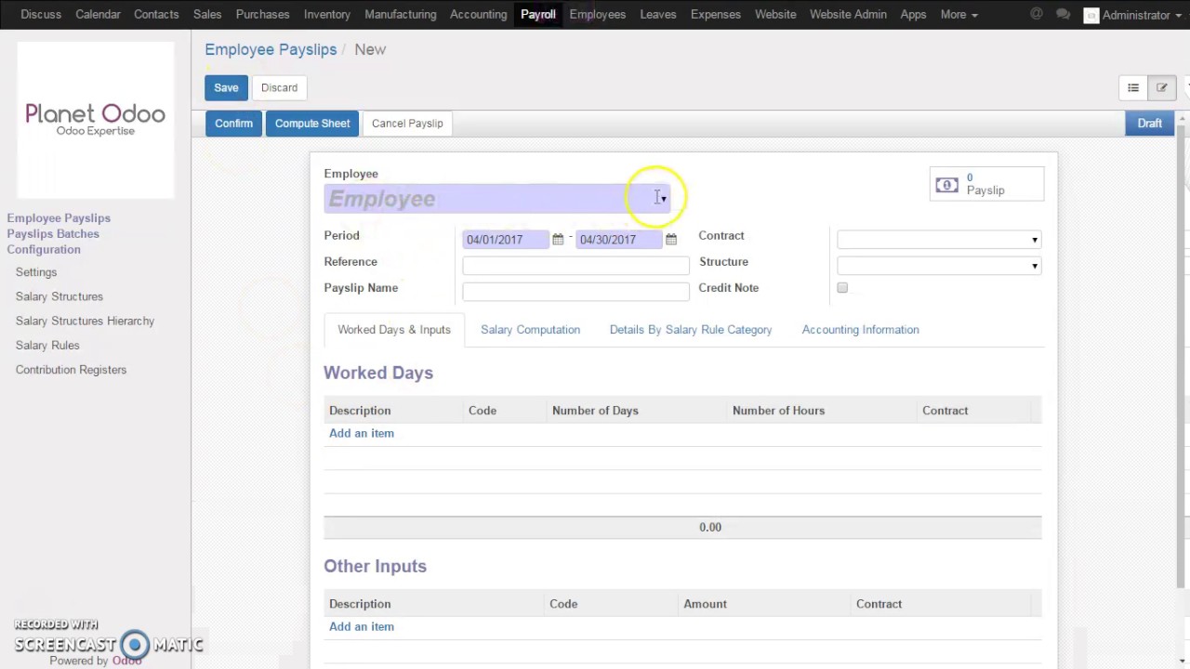
Task: Confirm the payslip
Action: tap(233, 124)
